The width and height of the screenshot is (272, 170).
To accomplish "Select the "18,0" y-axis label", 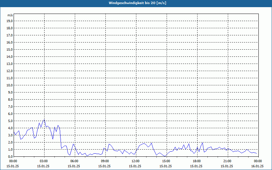I will (x=10, y=28).
